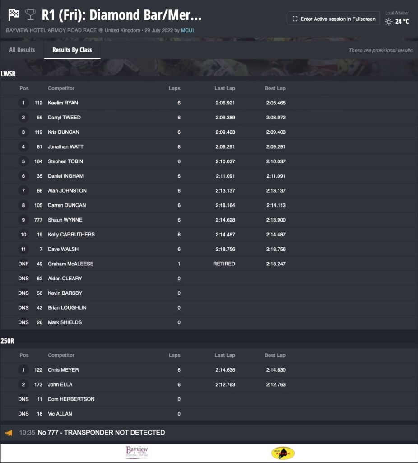Enter Active session in Fullscreen
Screen dimensions: 418x463
334,19
